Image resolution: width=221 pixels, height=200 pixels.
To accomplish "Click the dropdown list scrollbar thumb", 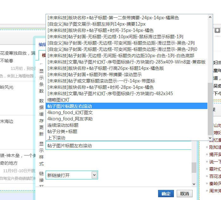I will pyautogui.click(x=210, y=109).
